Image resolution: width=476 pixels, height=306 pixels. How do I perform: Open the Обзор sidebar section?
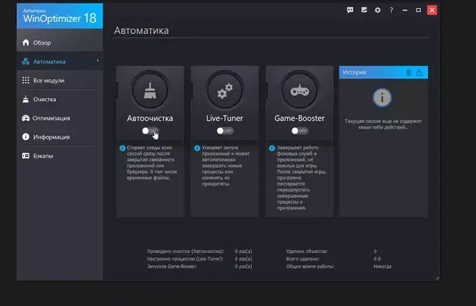coord(42,43)
